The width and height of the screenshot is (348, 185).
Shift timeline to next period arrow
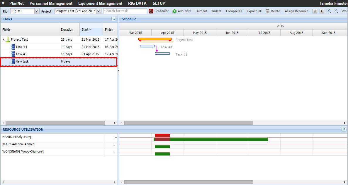[x=322, y=11]
